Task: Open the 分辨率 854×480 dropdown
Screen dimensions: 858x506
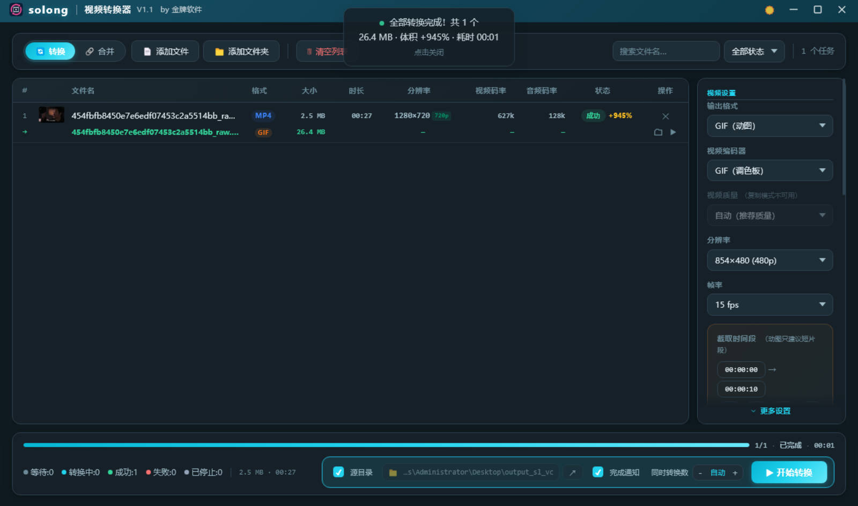Action: click(x=770, y=260)
